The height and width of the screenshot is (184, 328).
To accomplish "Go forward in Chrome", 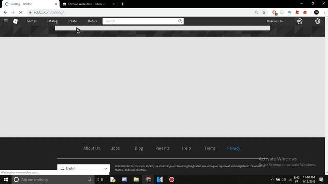I will [13, 12].
